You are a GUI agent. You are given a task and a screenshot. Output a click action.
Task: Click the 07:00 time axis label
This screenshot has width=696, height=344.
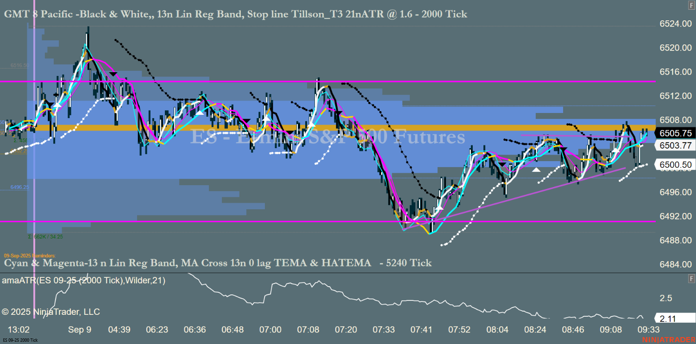[270, 330]
